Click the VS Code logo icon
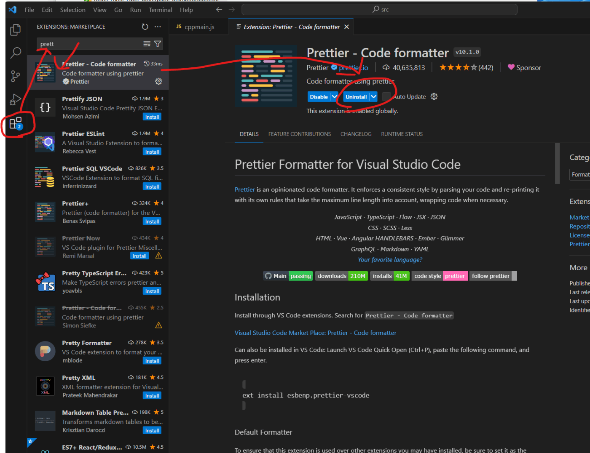 [13, 9]
